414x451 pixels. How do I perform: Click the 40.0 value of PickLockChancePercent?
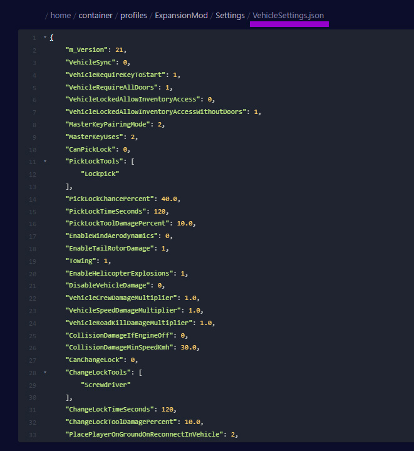click(171, 199)
